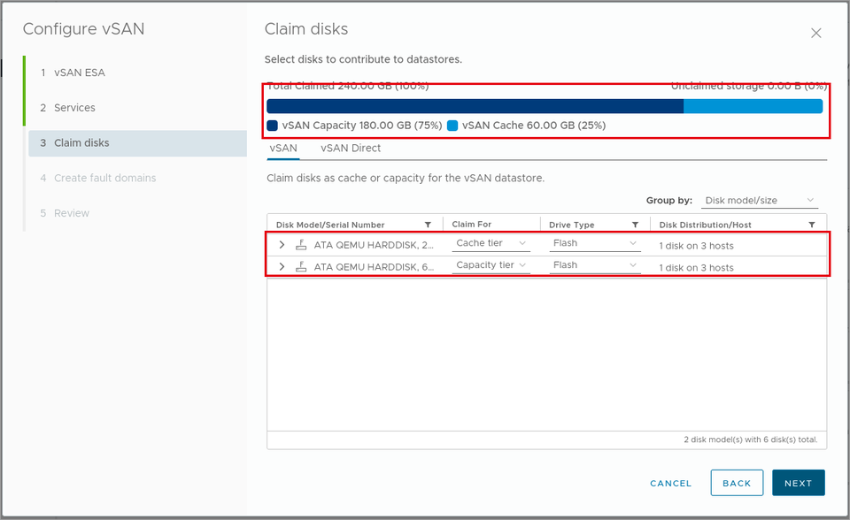Click the light blue cache portion of storage bar
This screenshot has height=520, width=850.
[753, 106]
